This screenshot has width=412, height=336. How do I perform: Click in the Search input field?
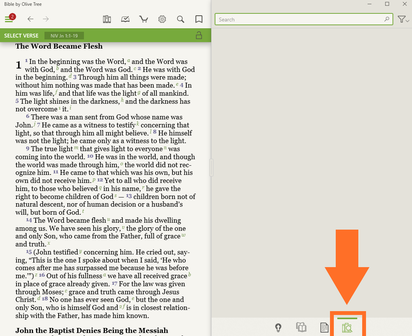(299, 20)
